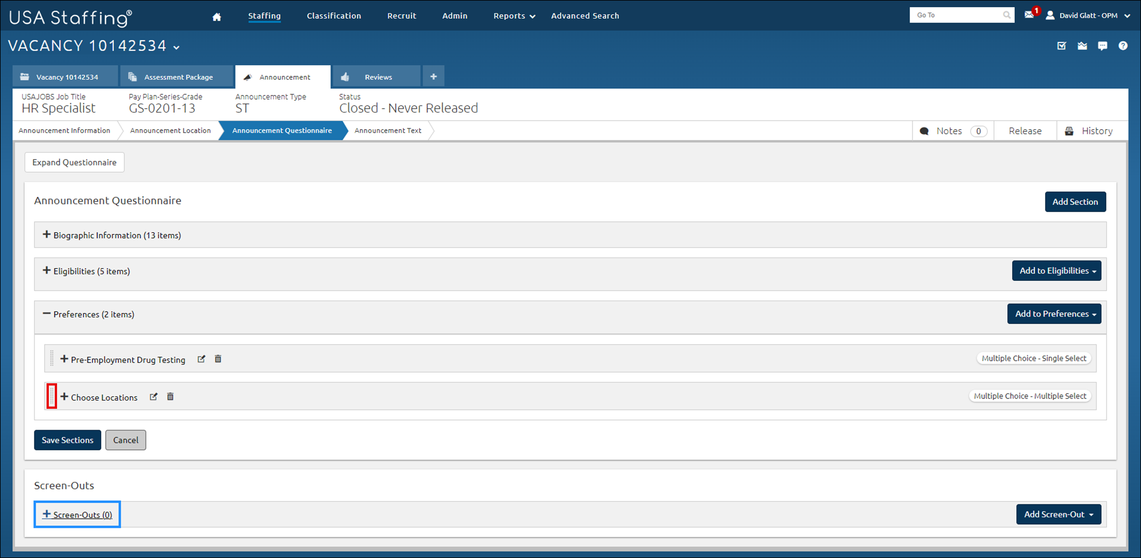Open the Add to Eligibilities dropdown
Screen dimensions: 1141x558
coord(1057,271)
